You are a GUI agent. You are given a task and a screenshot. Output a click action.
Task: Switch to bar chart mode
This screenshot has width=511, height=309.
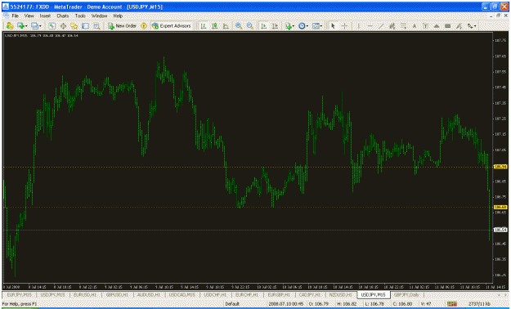204,26
